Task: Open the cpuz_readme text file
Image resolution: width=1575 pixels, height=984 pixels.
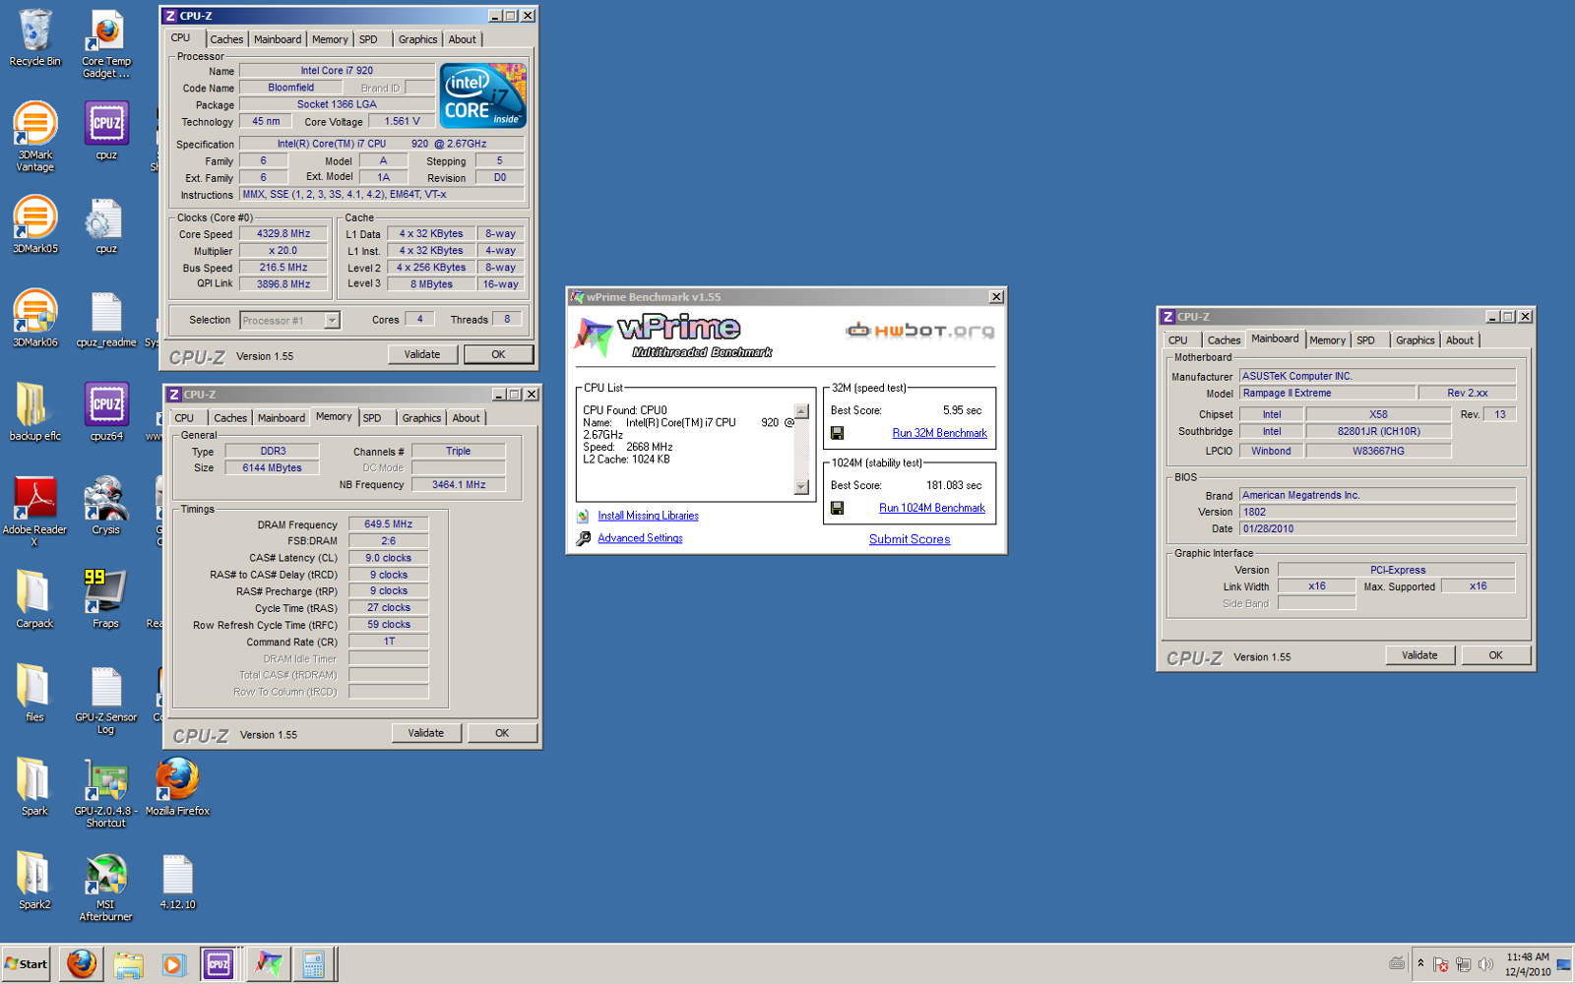Action: coord(105,318)
